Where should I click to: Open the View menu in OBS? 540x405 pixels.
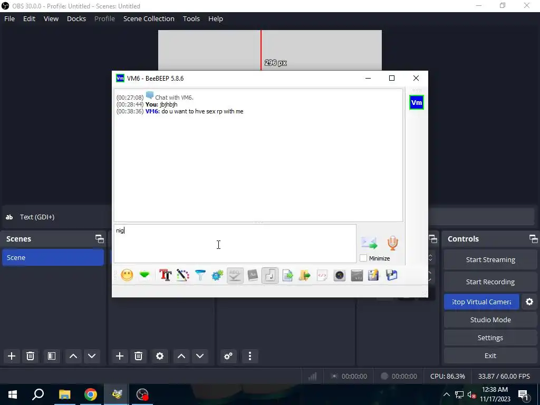51,18
